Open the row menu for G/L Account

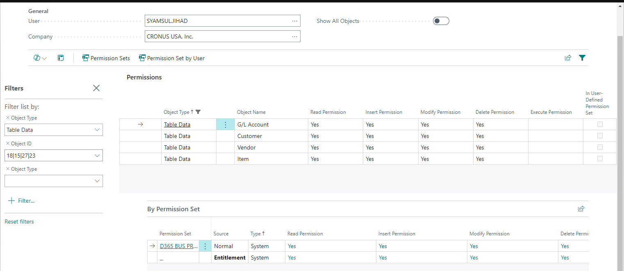tap(225, 124)
